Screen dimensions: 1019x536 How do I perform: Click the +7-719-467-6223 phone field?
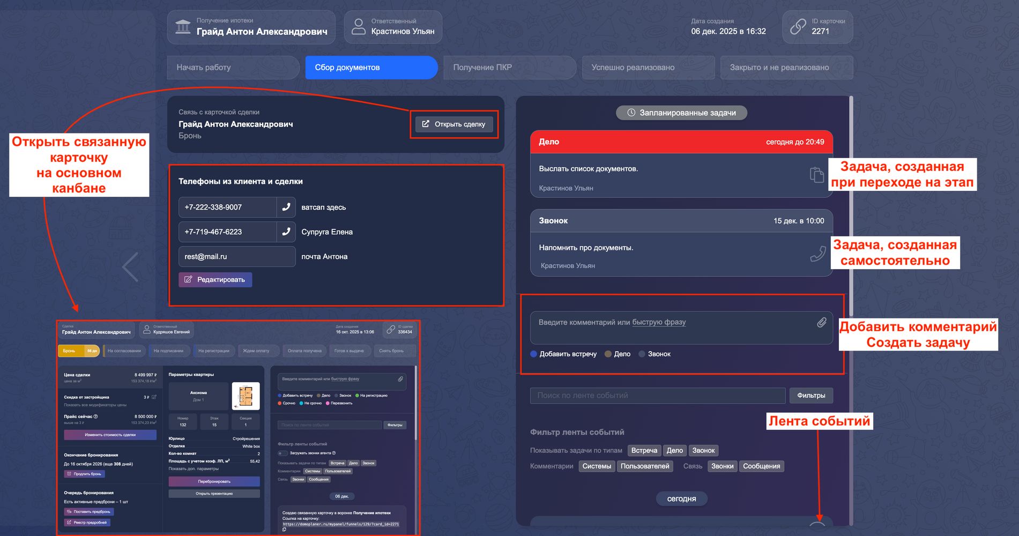pyautogui.click(x=227, y=232)
